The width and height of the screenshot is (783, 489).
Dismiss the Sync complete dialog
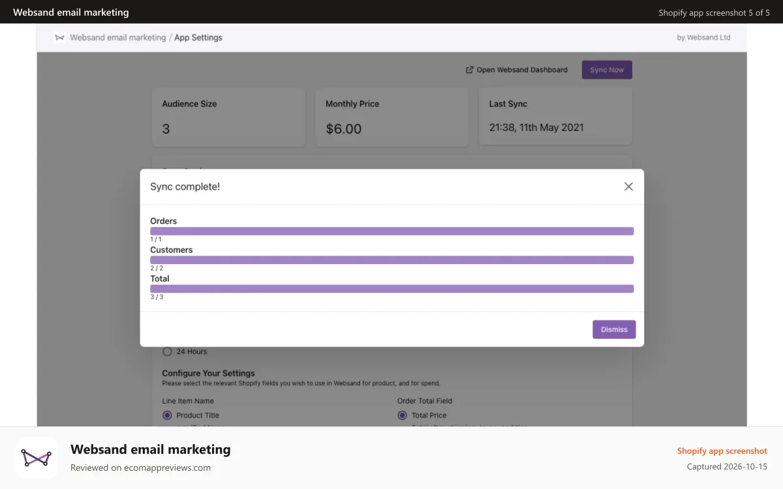614,329
